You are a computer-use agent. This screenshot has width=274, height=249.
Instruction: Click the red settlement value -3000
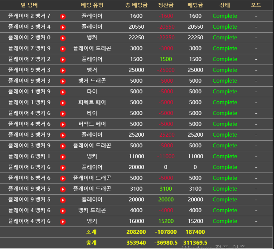tap(166, 48)
